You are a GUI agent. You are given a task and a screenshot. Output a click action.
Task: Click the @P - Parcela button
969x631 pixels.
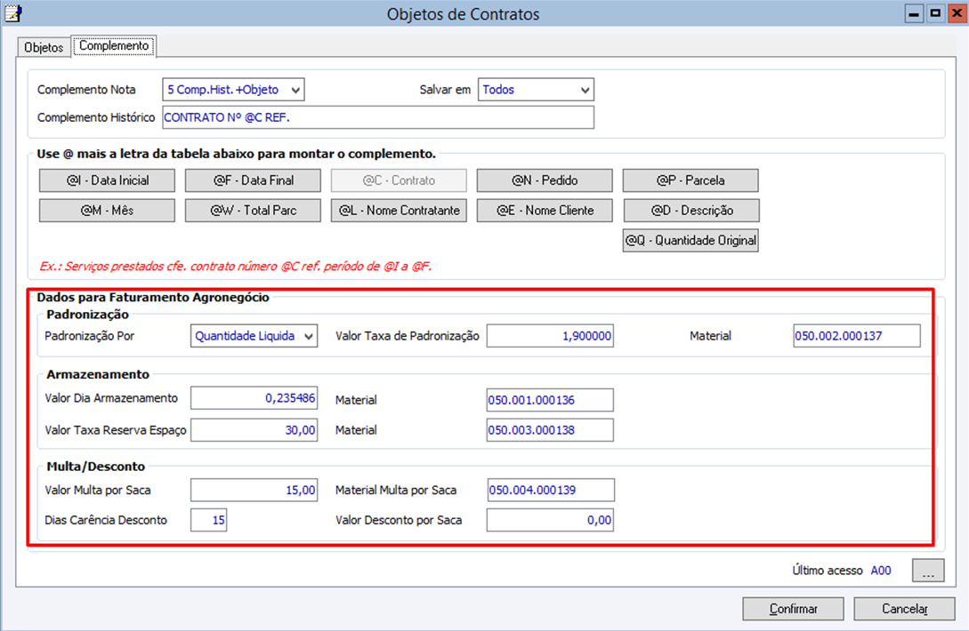point(690,180)
